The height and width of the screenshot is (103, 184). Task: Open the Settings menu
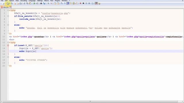[x=40, y=1]
